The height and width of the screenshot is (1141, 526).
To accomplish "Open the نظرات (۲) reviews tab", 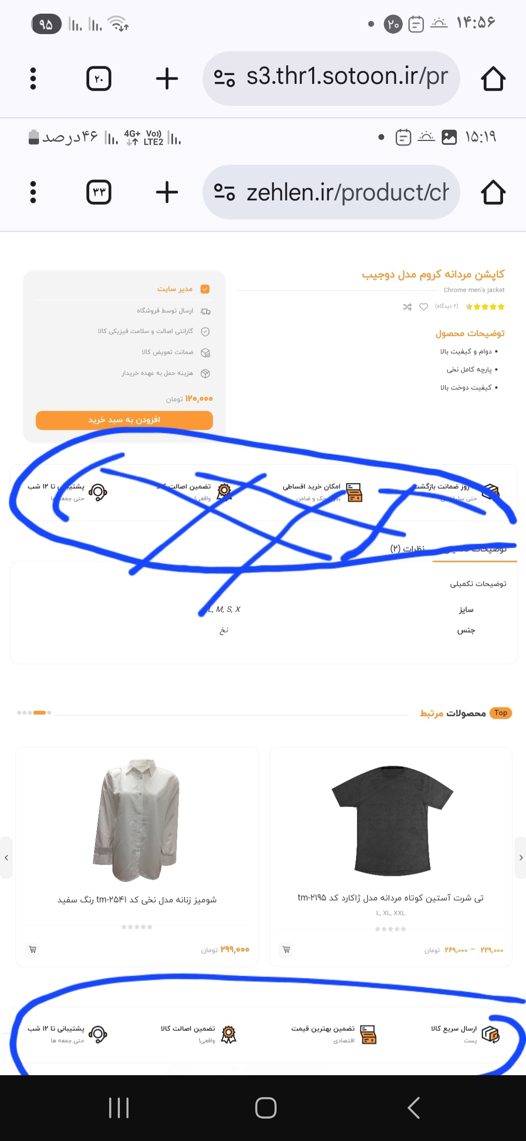I will pyautogui.click(x=407, y=549).
